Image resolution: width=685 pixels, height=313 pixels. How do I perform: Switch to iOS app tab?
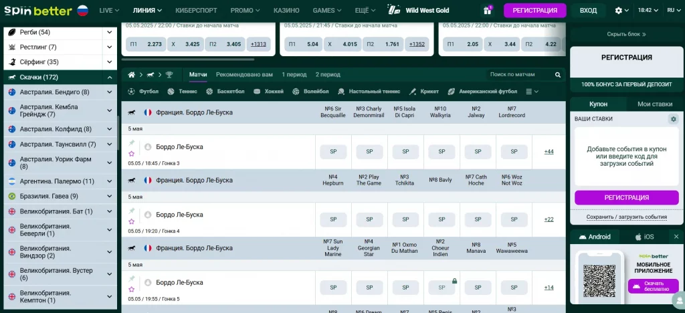tap(645, 237)
